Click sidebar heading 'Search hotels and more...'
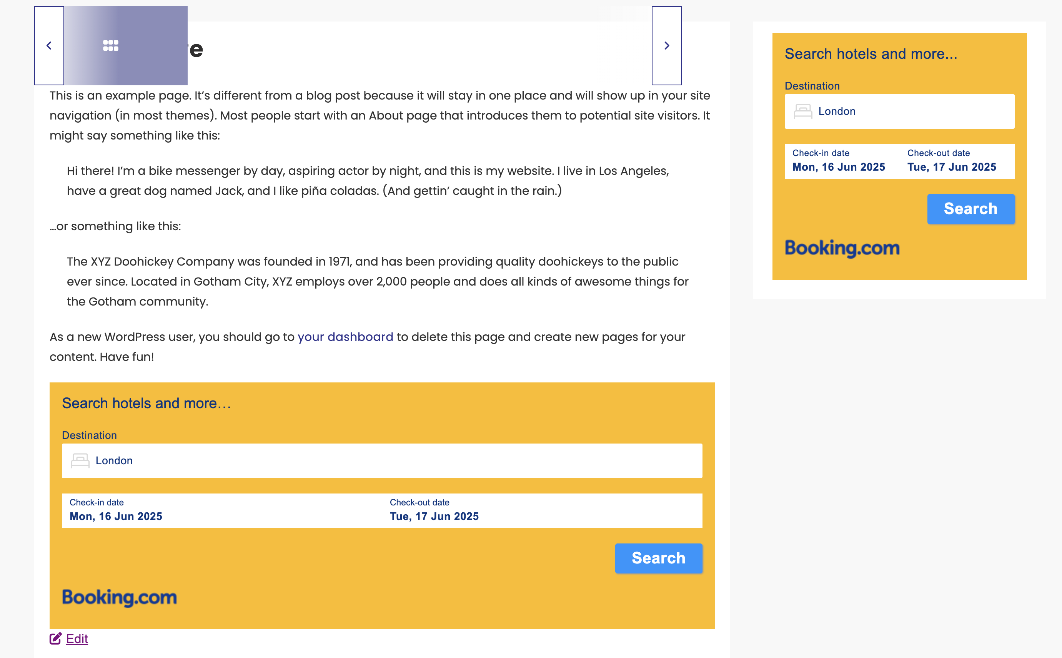This screenshot has width=1062, height=658. tap(871, 54)
